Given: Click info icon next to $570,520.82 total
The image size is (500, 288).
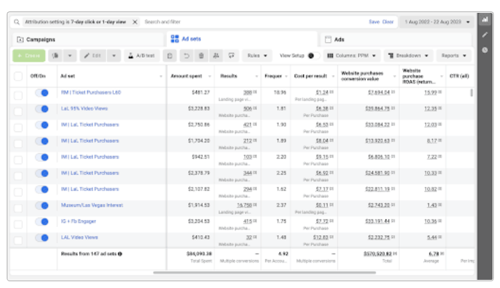Looking at the screenshot, I should coord(395,253).
